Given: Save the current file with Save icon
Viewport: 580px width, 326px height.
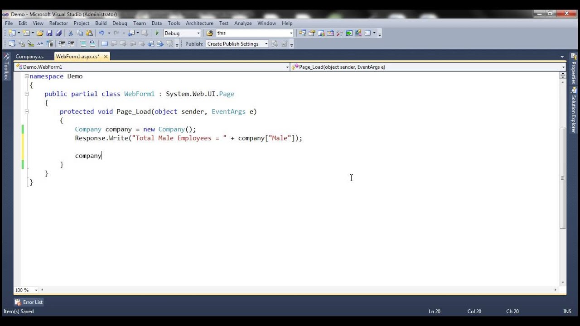Looking at the screenshot, I should 49,33.
